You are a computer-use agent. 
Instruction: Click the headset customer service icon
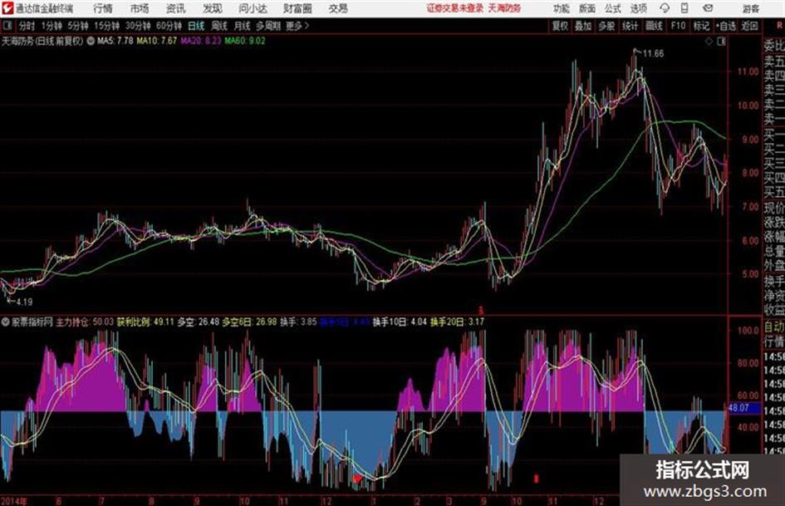[x=665, y=8]
